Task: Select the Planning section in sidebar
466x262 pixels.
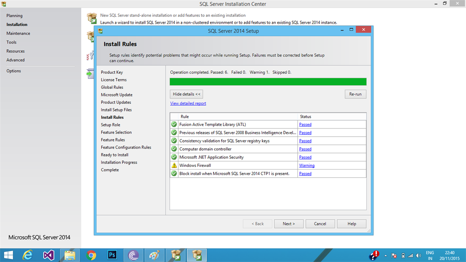Action: pos(14,15)
